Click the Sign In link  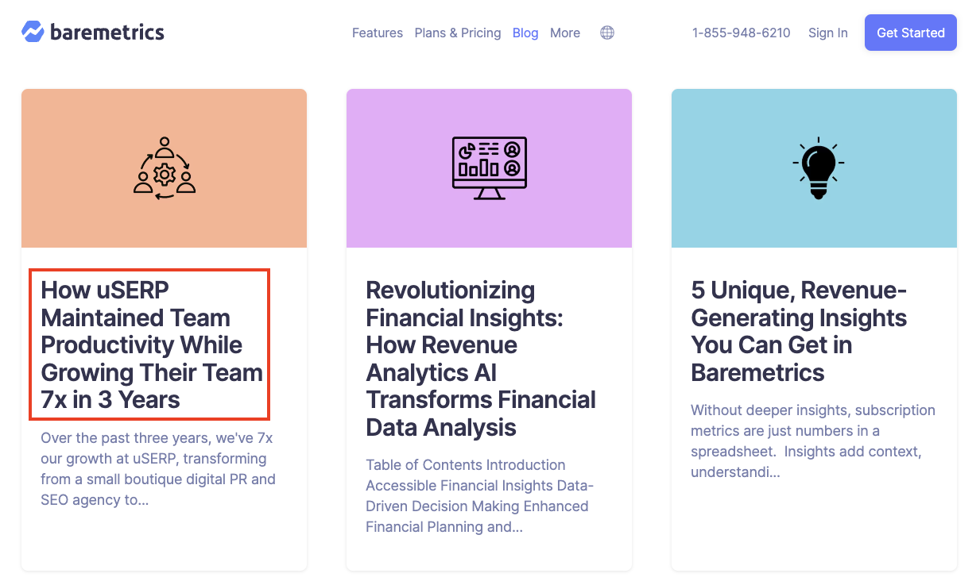[828, 33]
